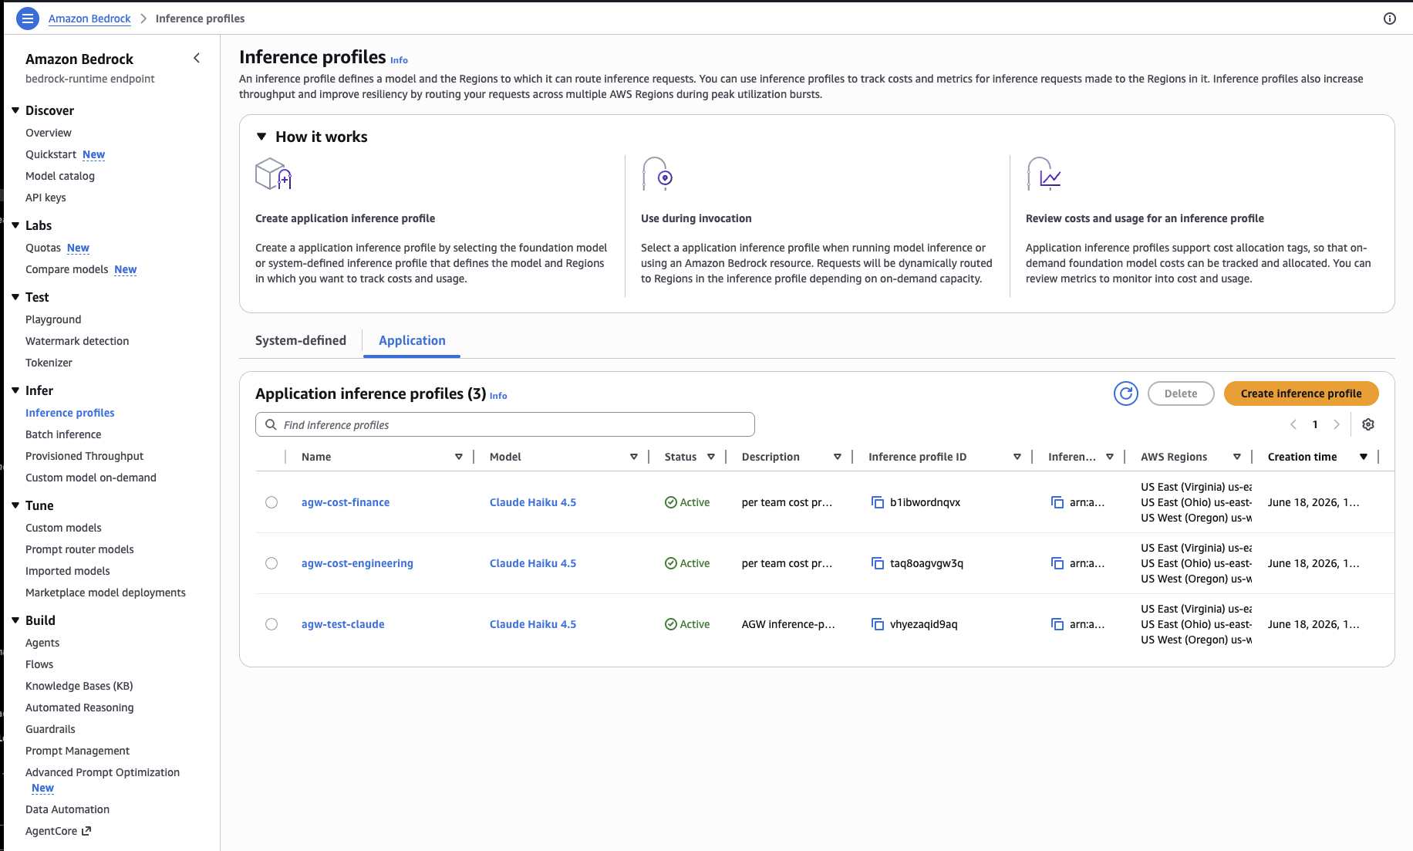This screenshot has height=851, width=1413.
Task: Open Inference profiles in side navigation
Action: click(x=70, y=413)
